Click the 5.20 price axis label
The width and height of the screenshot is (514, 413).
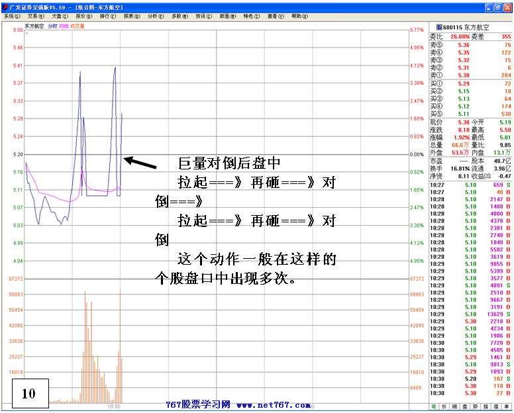pyautogui.click(x=18, y=154)
